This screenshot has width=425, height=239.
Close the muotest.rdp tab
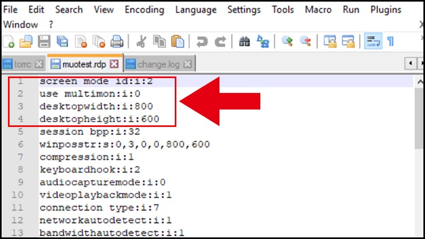pos(114,64)
